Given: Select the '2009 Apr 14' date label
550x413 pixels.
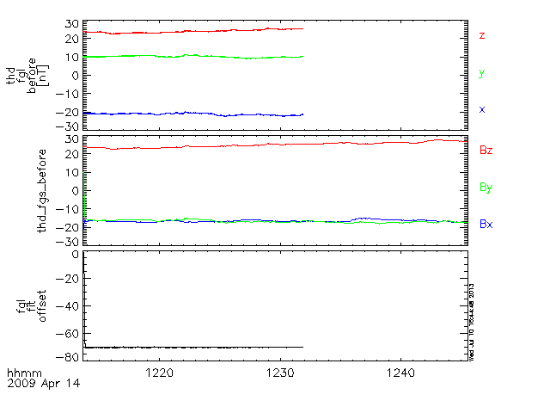Looking at the screenshot, I should (x=44, y=383).
